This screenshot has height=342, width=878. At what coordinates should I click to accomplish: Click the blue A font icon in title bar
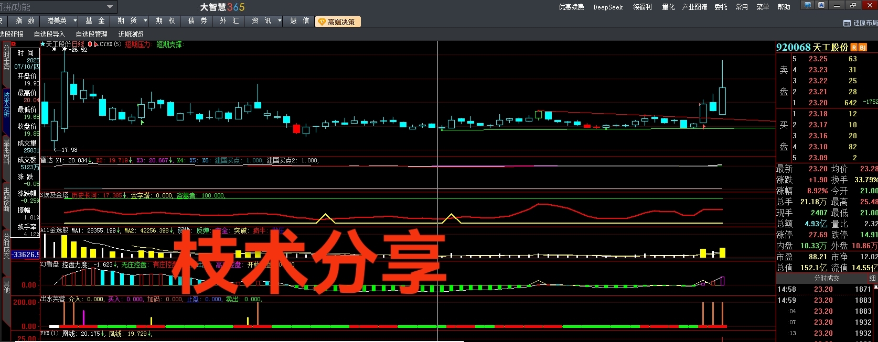821,5
